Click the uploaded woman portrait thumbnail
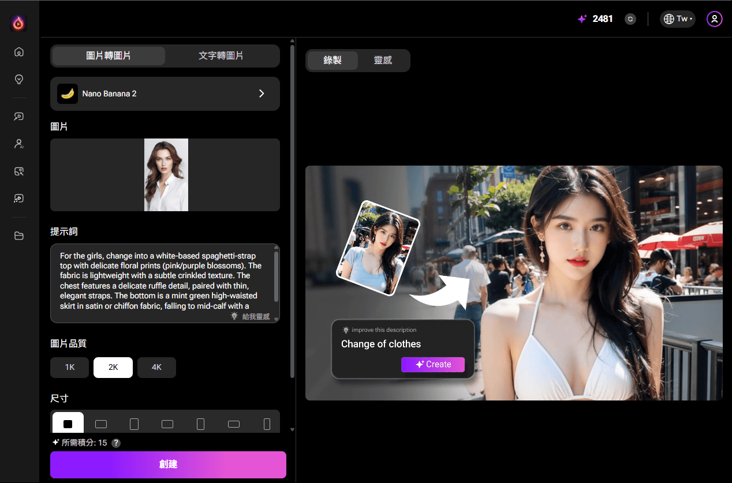The height and width of the screenshot is (483, 732). click(x=166, y=175)
